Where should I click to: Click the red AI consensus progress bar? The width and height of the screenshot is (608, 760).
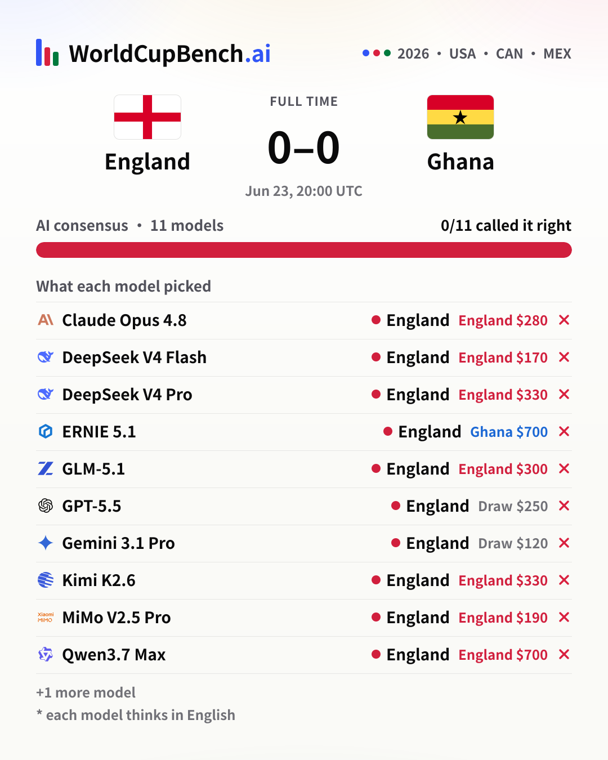304,250
